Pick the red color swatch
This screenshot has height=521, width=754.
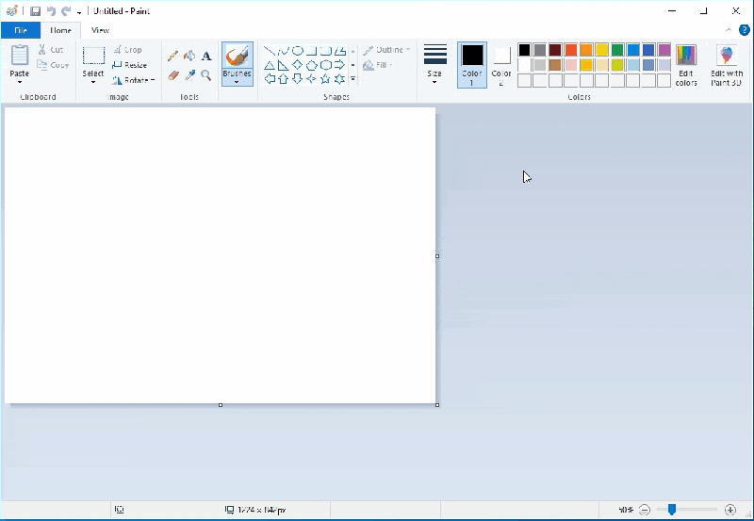pyautogui.click(x=571, y=50)
